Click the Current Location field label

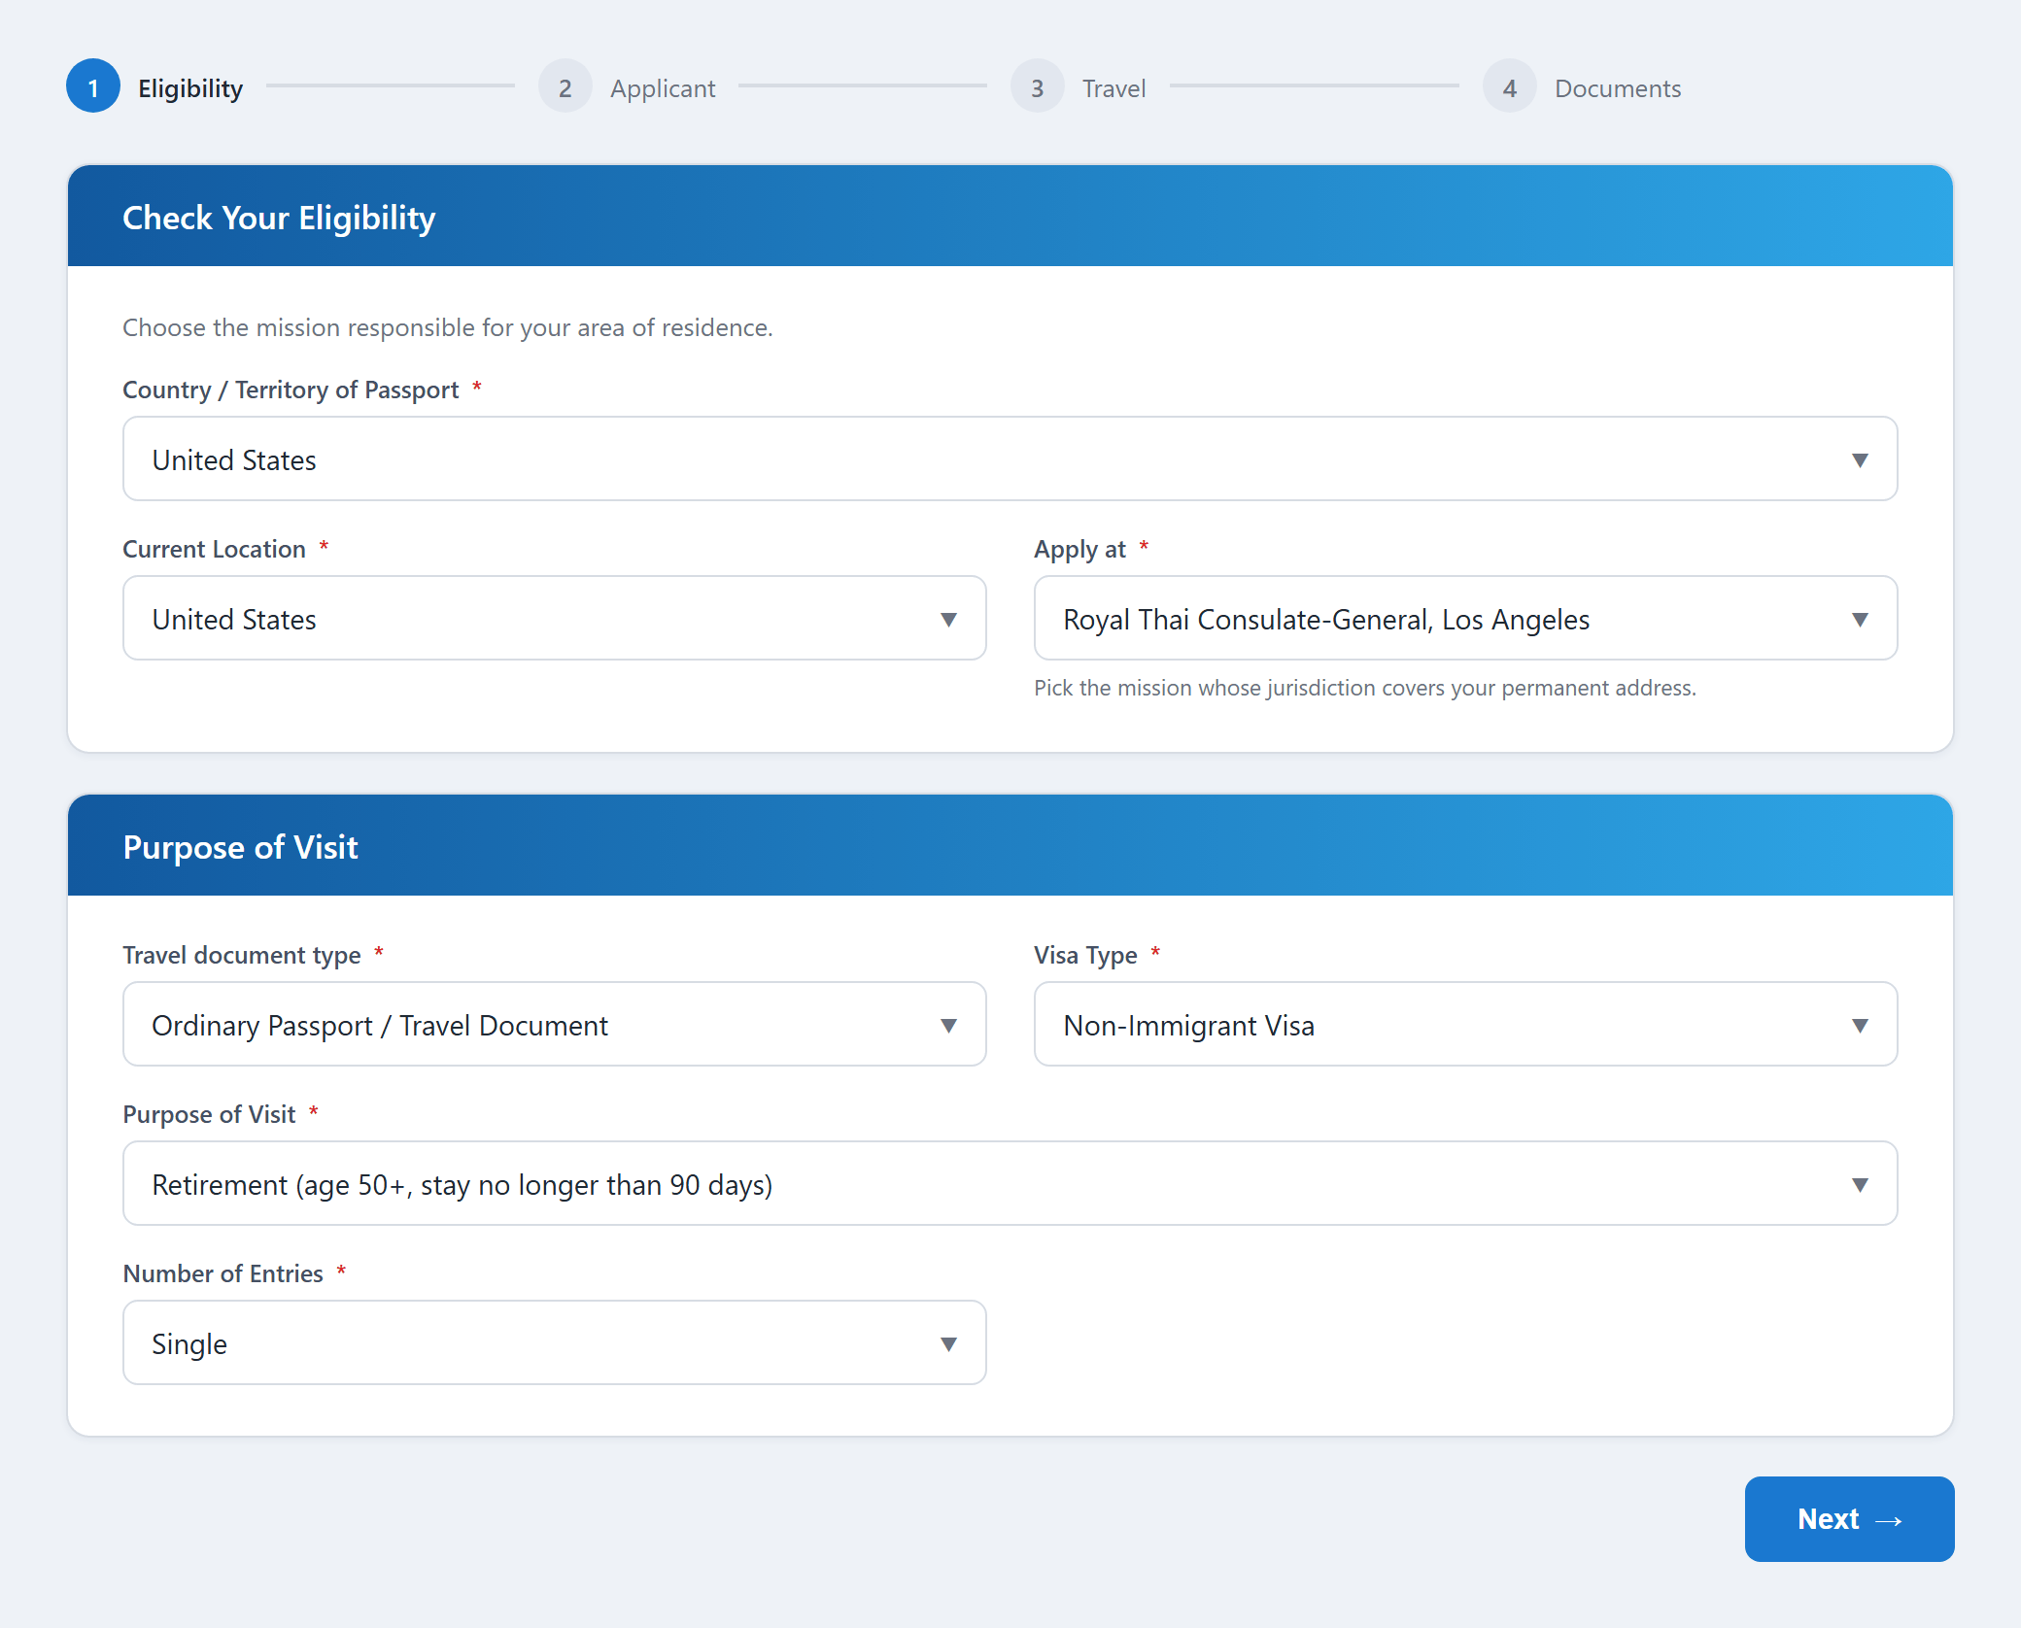click(214, 549)
